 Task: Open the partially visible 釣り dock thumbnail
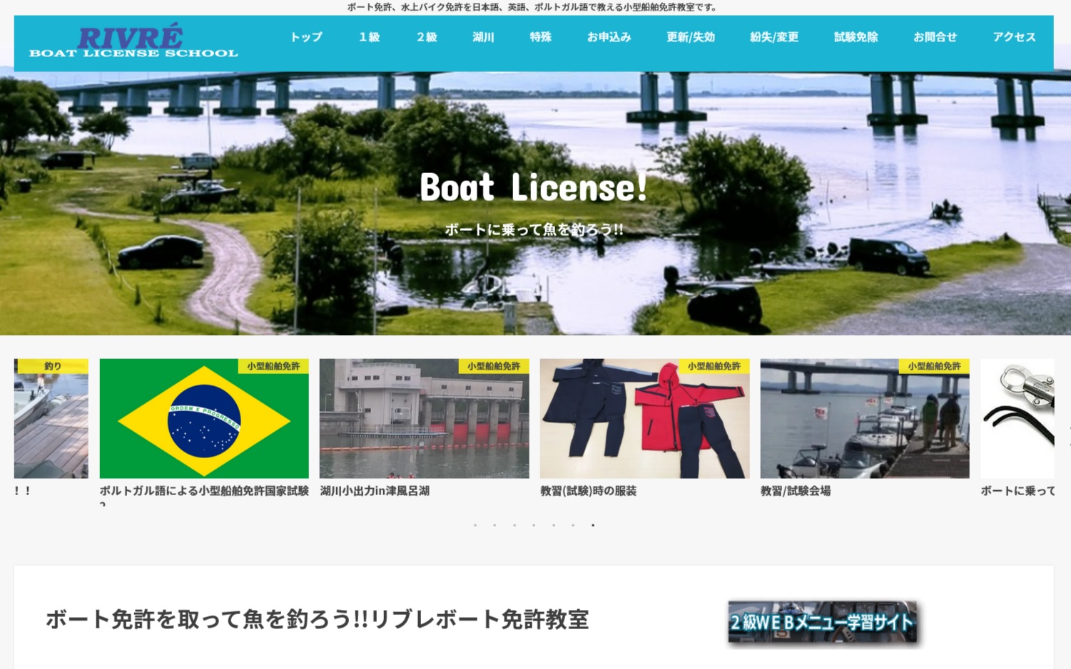(51, 418)
